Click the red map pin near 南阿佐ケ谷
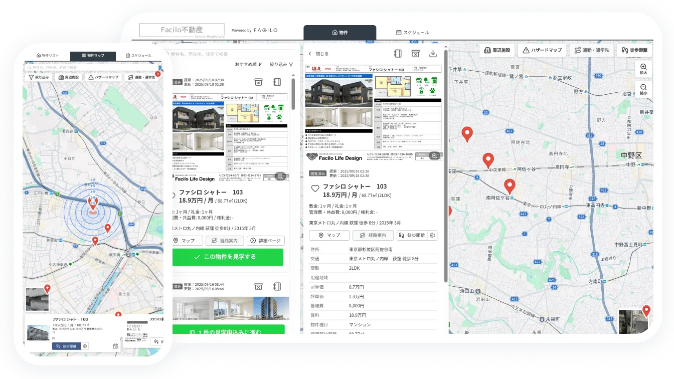The image size is (674, 379). coord(510,186)
